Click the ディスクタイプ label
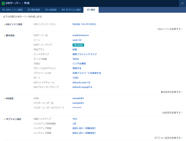 pos(41,54)
